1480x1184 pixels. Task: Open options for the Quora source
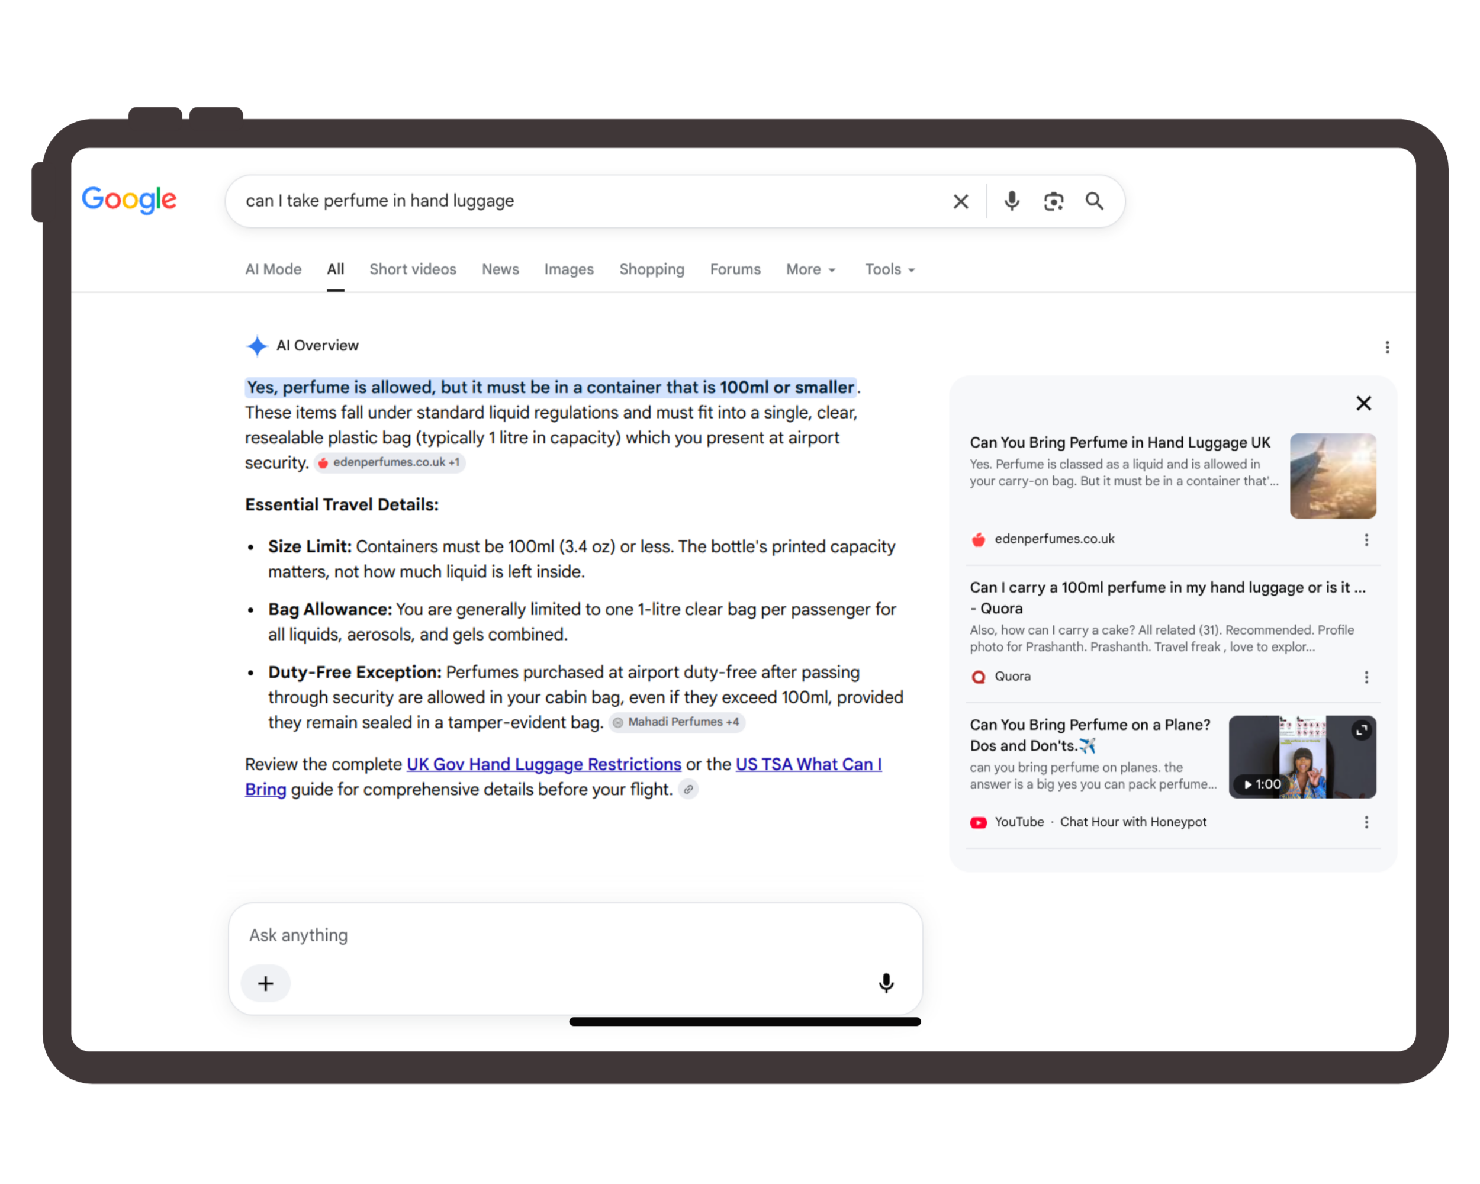(1366, 677)
